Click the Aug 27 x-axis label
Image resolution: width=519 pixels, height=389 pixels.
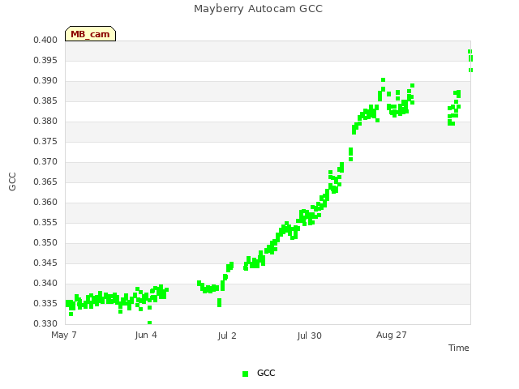[391, 335]
